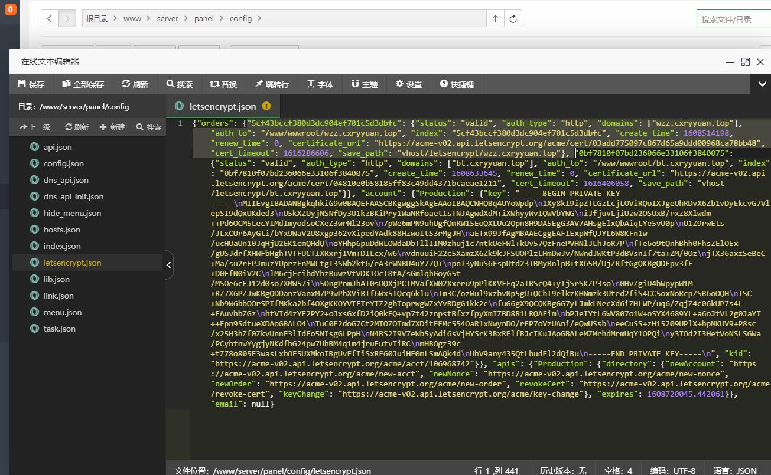Change the JSON language mode
Viewport: 771px width, 475px height.
(x=735, y=470)
